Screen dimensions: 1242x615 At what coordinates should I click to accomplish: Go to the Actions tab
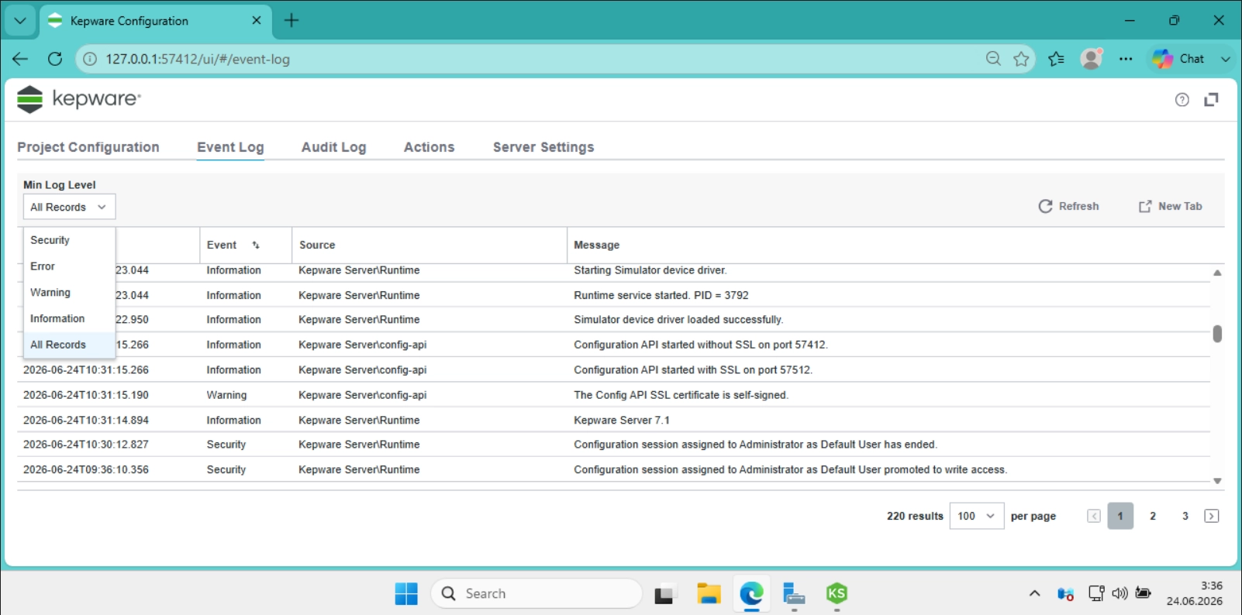429,147
